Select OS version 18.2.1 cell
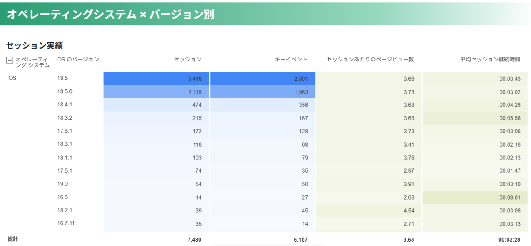The height and width of the screenshot is (246, 531). 65,210
